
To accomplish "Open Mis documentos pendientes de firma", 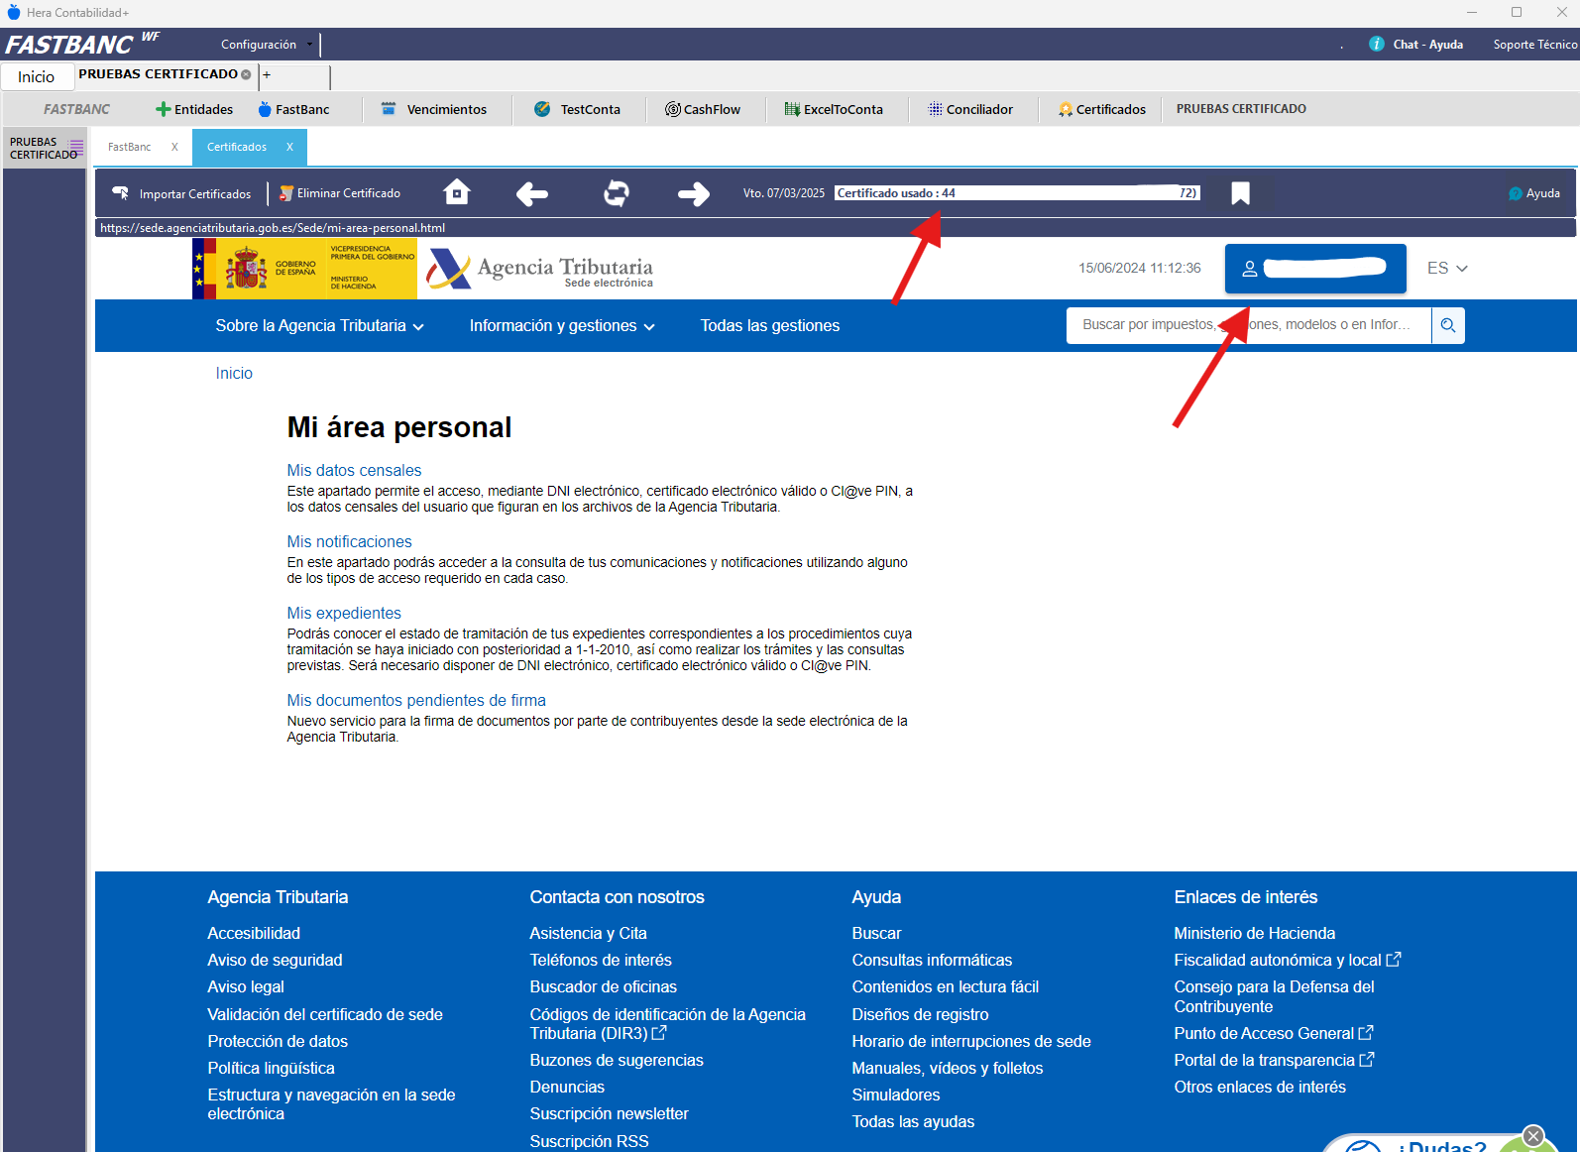I will 416,700.
